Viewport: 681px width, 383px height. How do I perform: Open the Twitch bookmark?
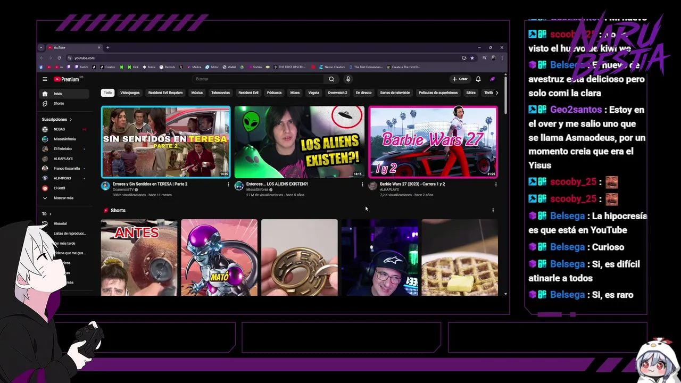pos(82,67)
